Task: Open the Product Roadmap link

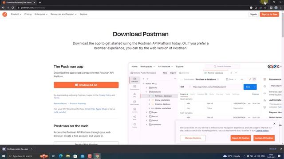Action: pos(78,104)
